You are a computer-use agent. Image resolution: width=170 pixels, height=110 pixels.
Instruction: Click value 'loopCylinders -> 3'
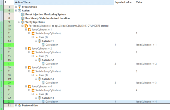click(x=146, y=82)
